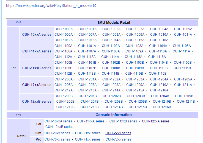Open CUH-11xxB series in Console Information Fat row
This screenshot has width=203, height=143.
coord(123,121)
